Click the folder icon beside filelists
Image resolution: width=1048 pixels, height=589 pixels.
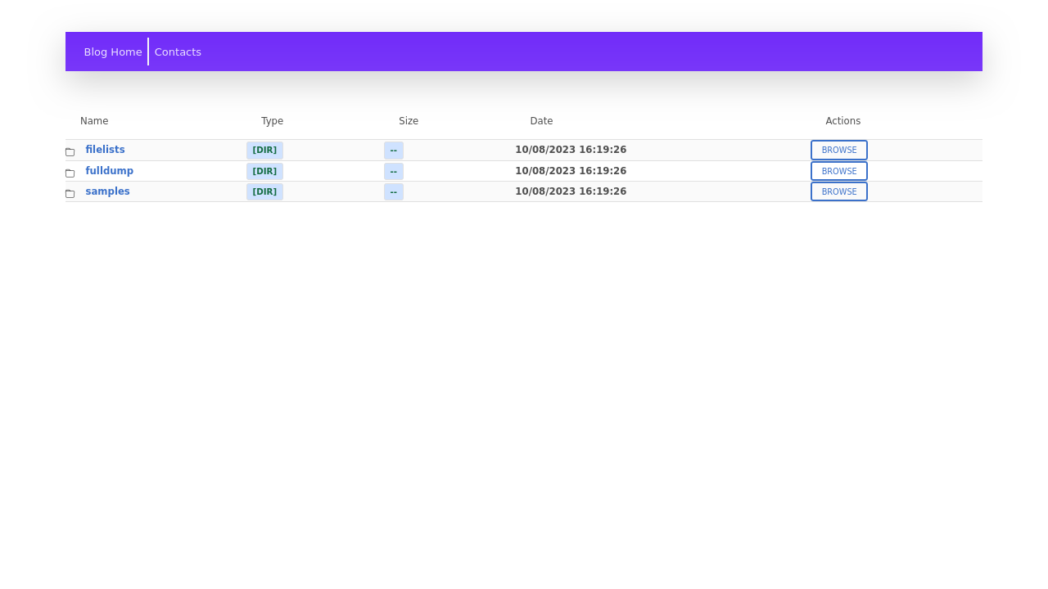[x=70, y=152]
